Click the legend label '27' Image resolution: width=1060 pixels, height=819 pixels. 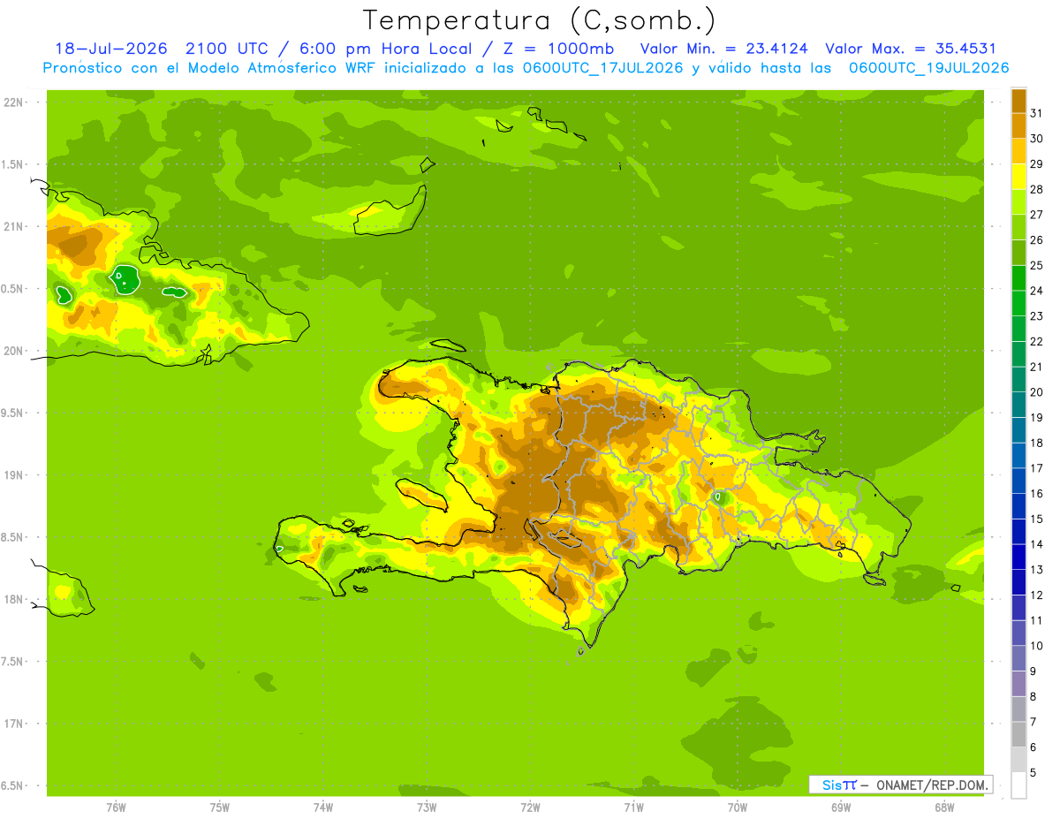tap(1036, 215)
